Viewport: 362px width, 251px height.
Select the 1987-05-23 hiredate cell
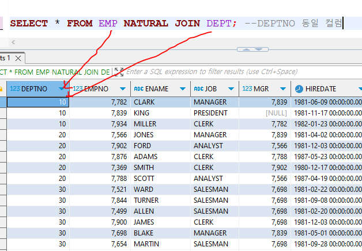tap(326, 157)
